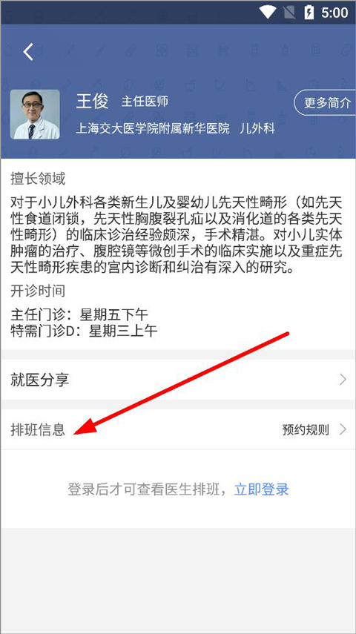Image resolution: width=356 pixels, height=634 pixels.
Task: Open the 就医分享 row
Action: click(x=178, y=380)
